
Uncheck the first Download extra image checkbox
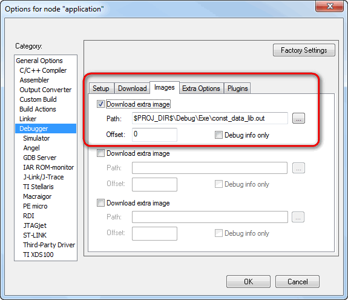point(100,104)
